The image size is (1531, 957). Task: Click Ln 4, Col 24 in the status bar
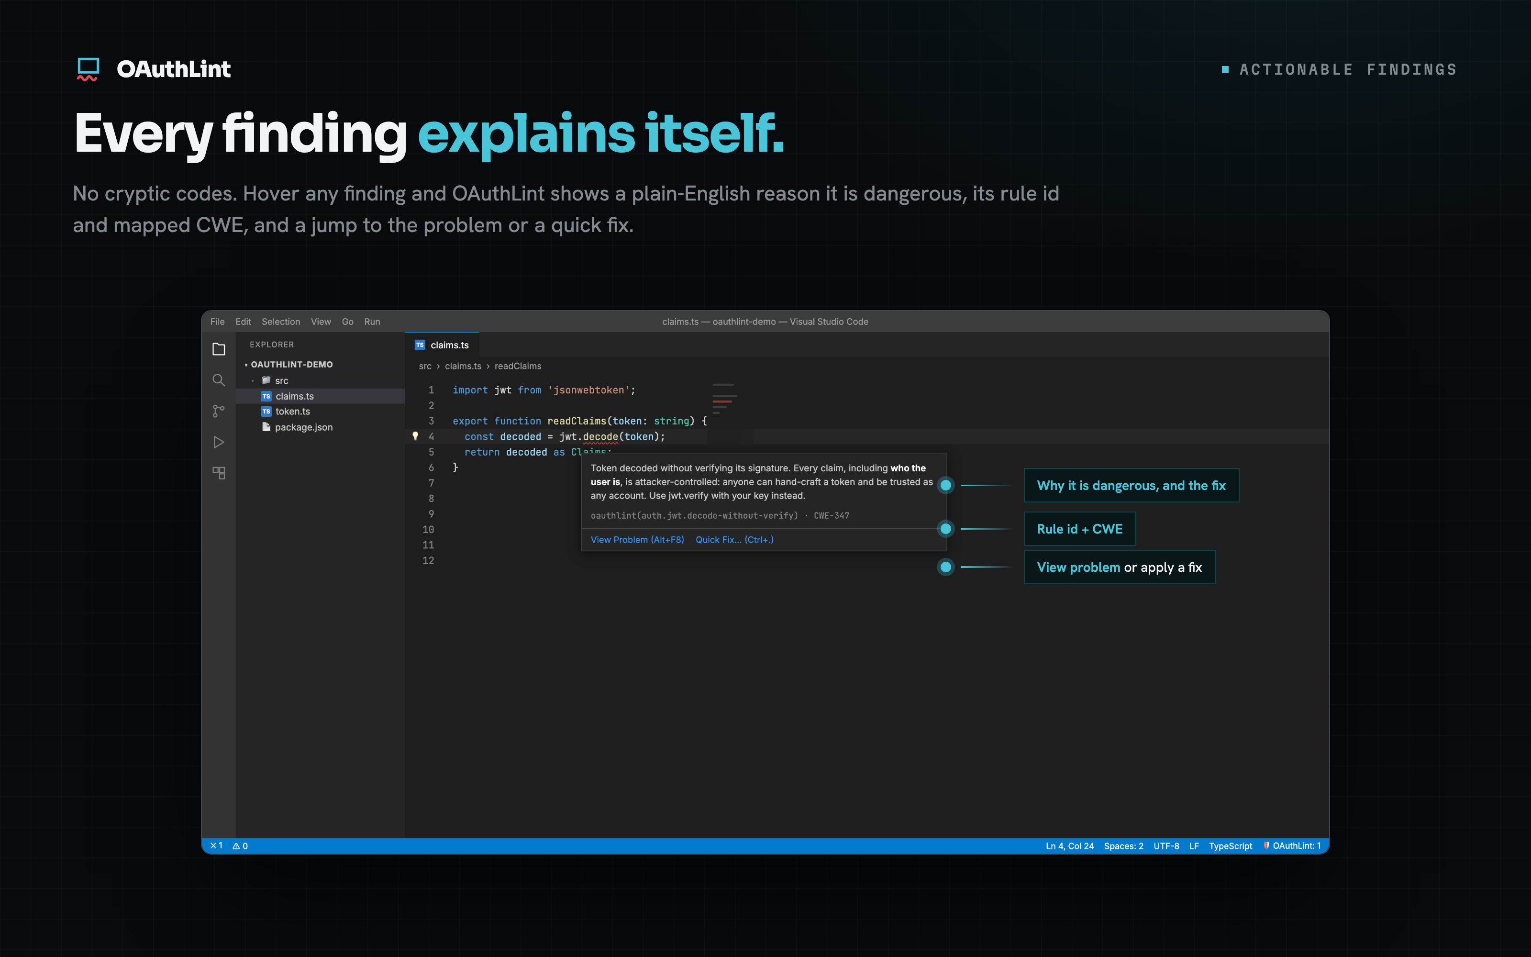pos(1070,846)
